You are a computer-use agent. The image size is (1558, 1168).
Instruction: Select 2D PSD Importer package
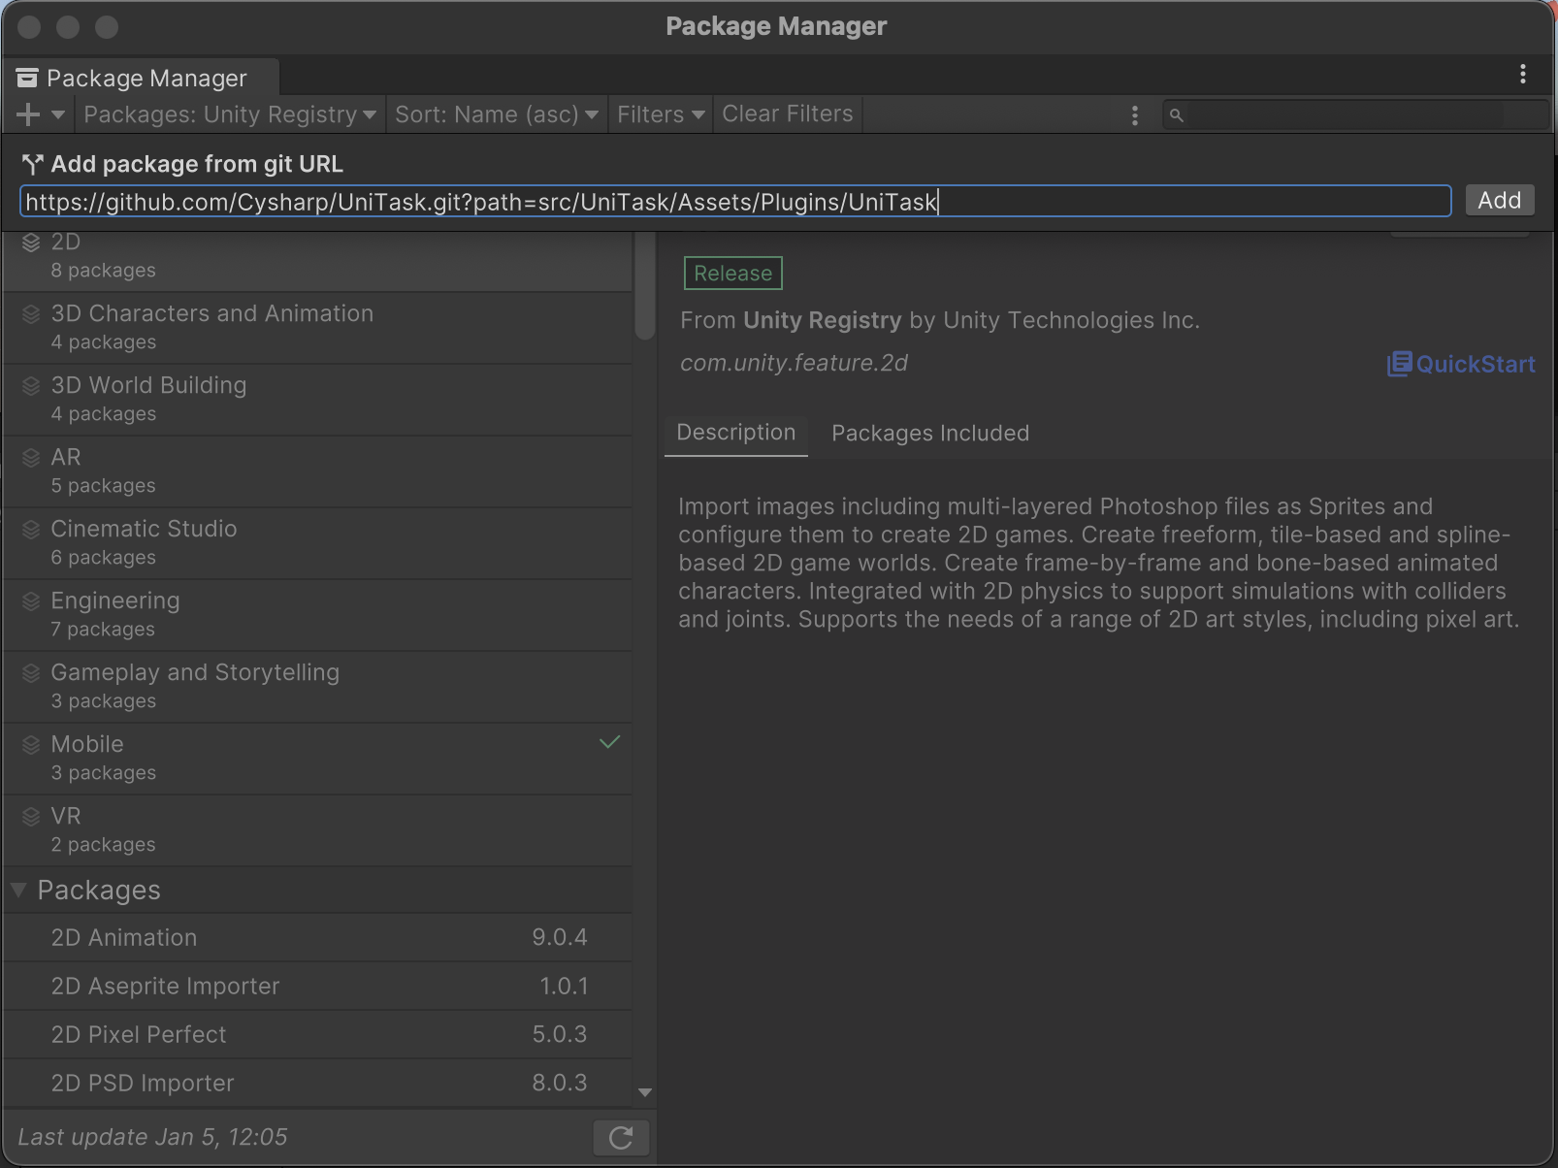click(317, 1083)
